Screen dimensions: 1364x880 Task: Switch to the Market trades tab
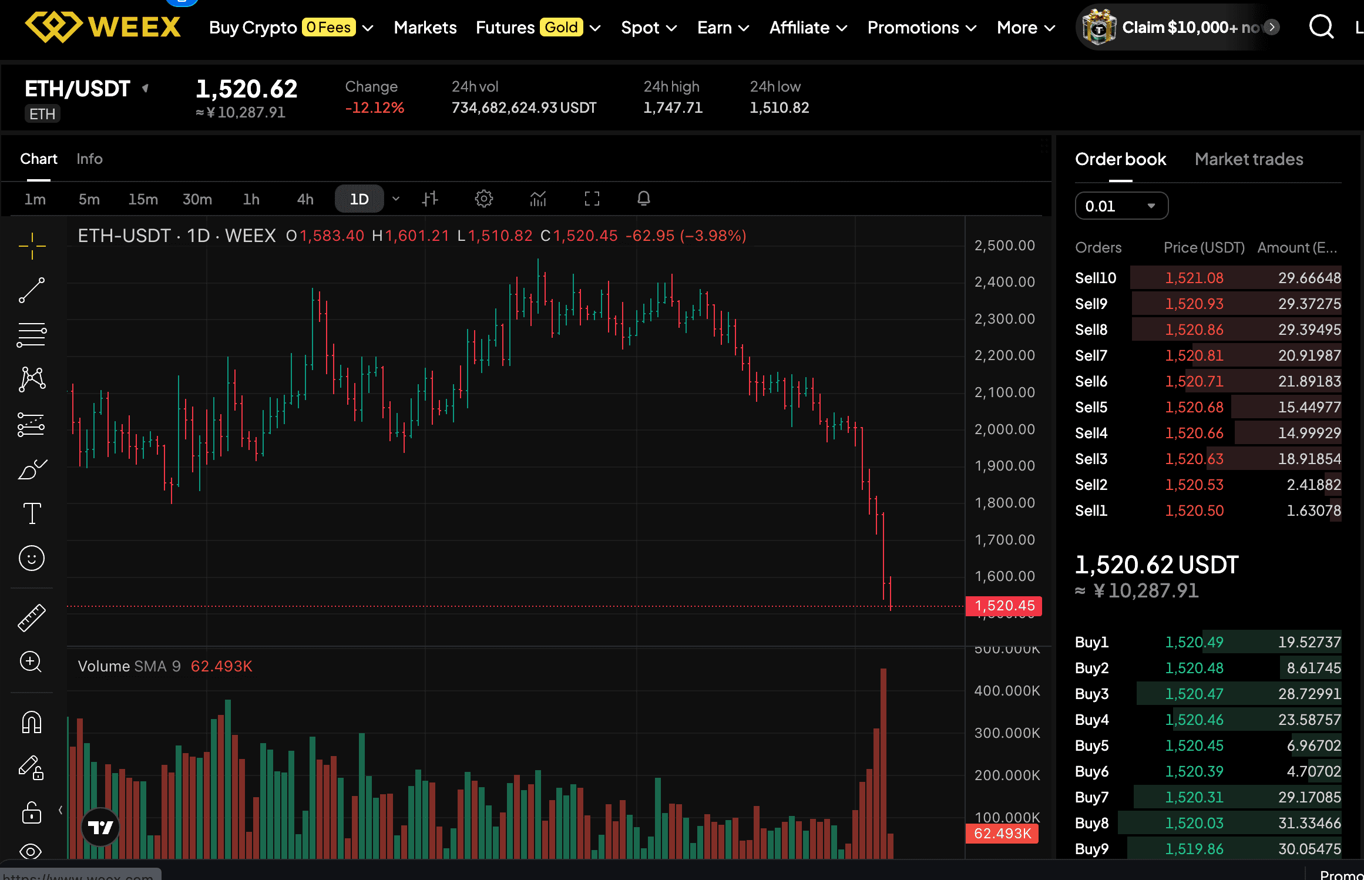[x=1249, y=159]
